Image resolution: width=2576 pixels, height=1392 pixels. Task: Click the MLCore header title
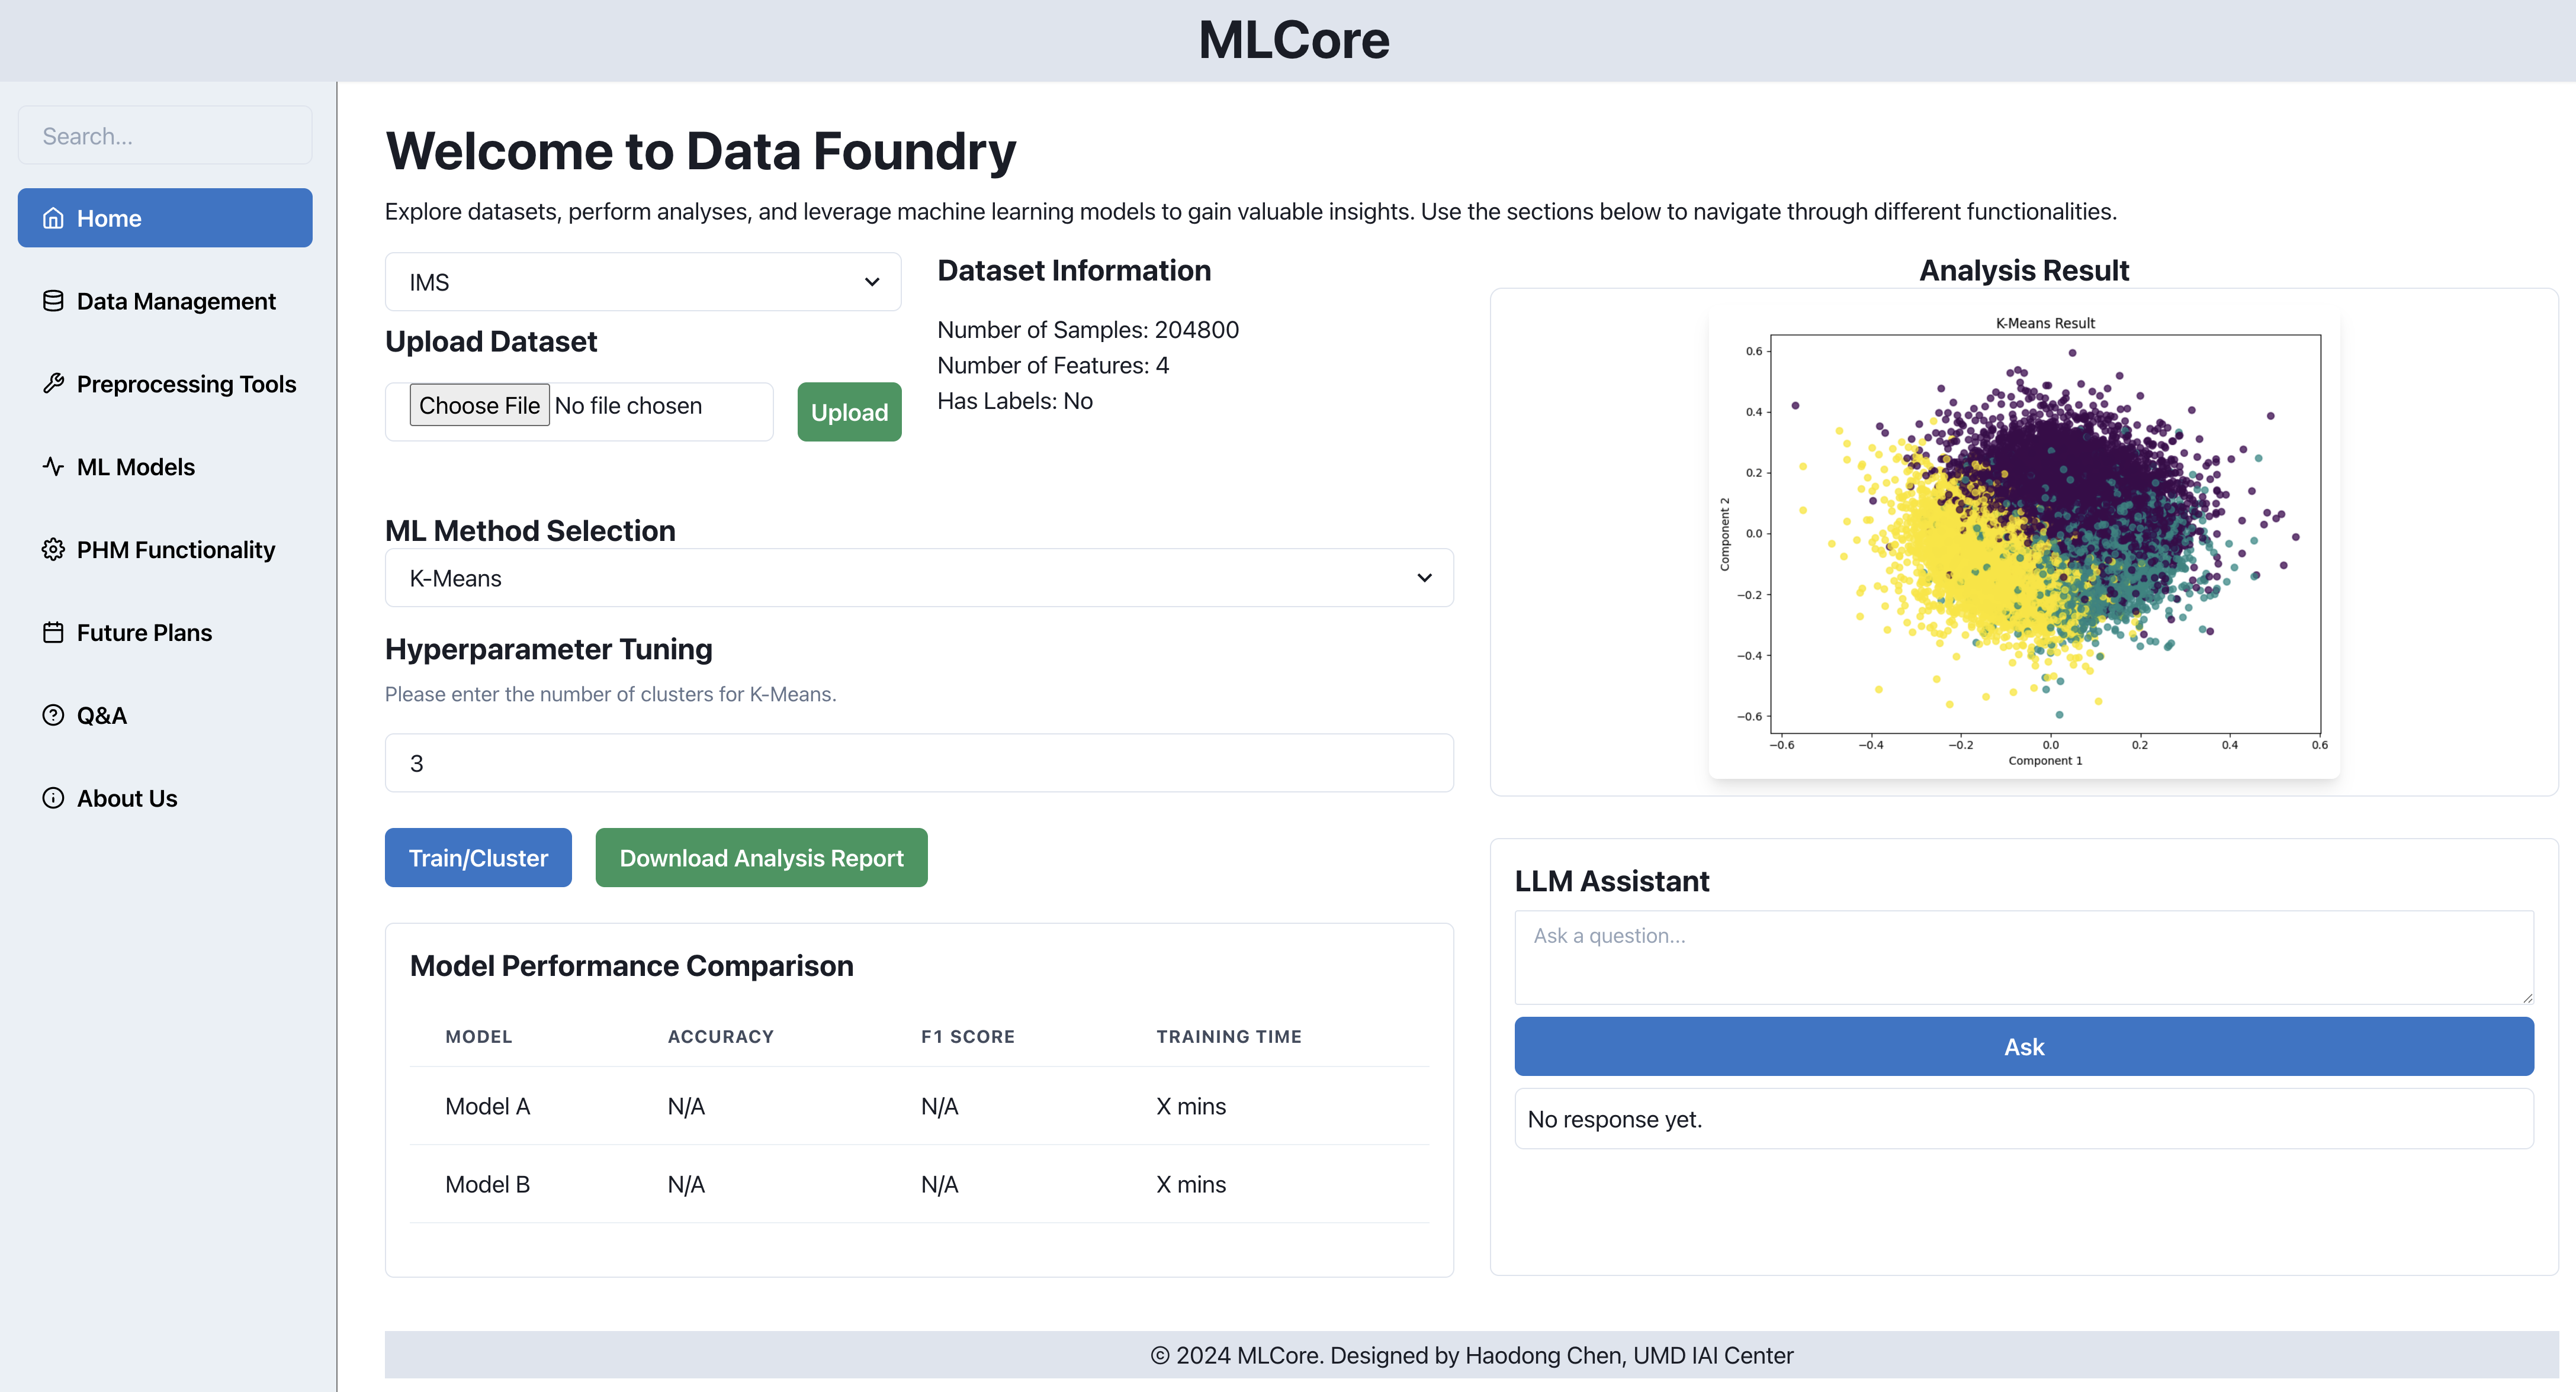pyautogui.click(x=1293, y=40)
